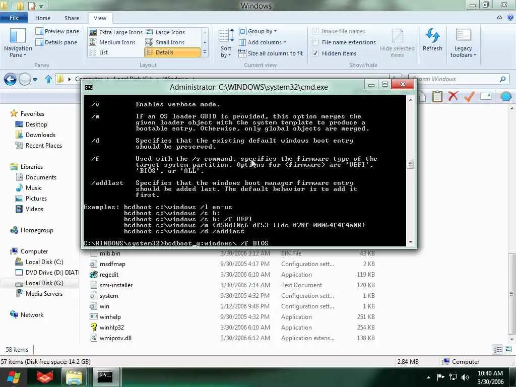Open Desktop under Favorites
The image size is (516, 387).
pyautogui.click(x=36, y=124)
